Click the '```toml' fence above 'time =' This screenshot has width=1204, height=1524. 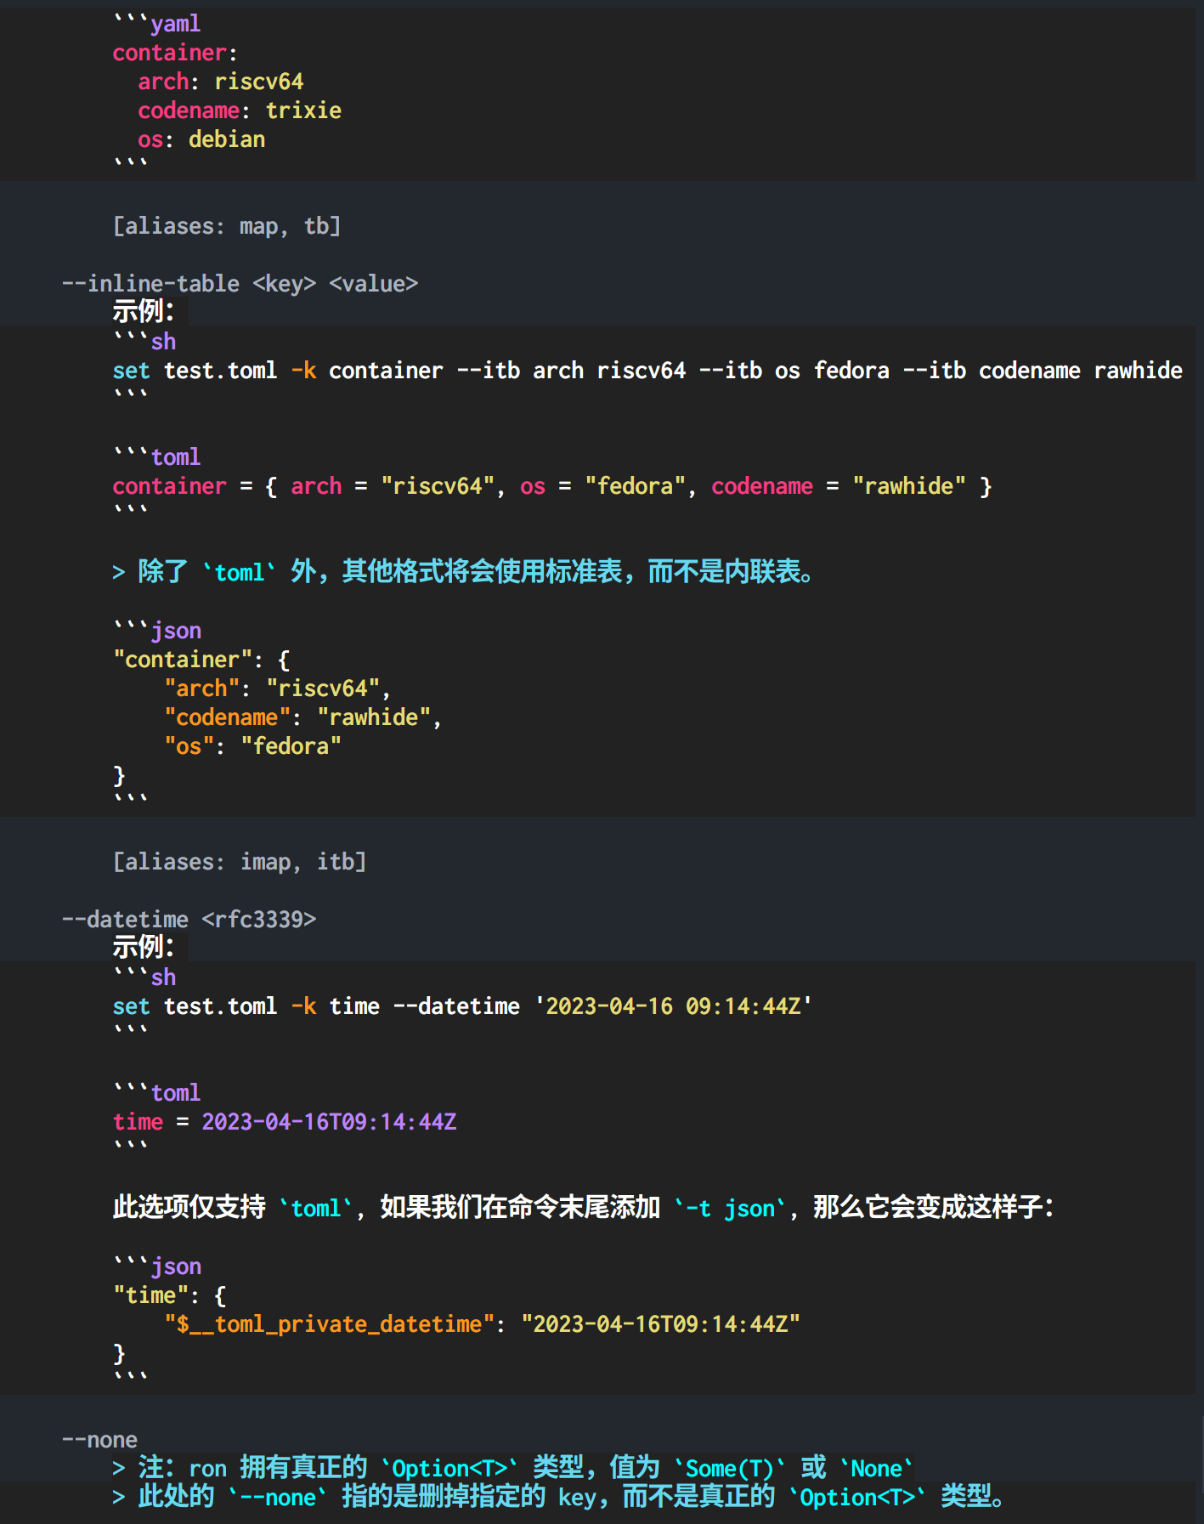coord(157,1093)
